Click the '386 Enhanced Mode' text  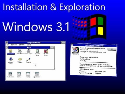click(x=86, y=69)
